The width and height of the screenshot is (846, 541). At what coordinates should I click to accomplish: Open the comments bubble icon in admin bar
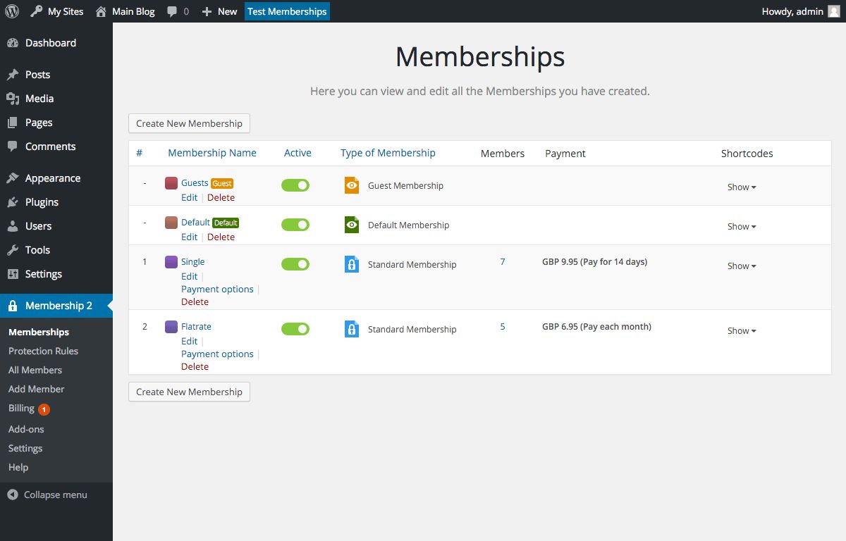click(172, 11)
